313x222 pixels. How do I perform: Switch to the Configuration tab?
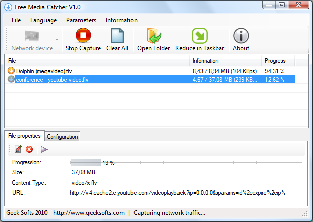[63, 137]
